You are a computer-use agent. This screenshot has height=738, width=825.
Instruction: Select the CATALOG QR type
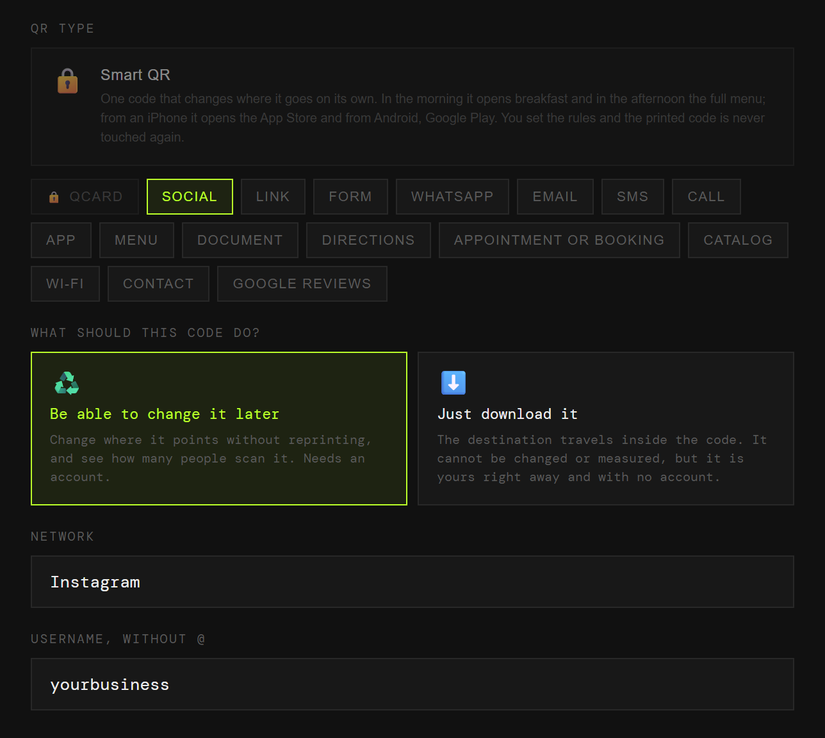click(738, 240)
